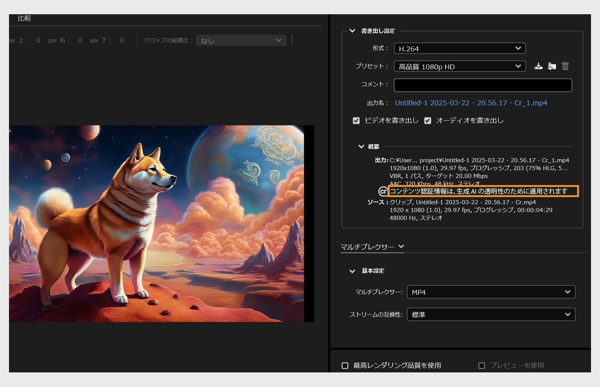This screenshot has width=600, height=387.
Task: Click inside the コメント text field
Action: pyautogui.click(x=483, y=85)
